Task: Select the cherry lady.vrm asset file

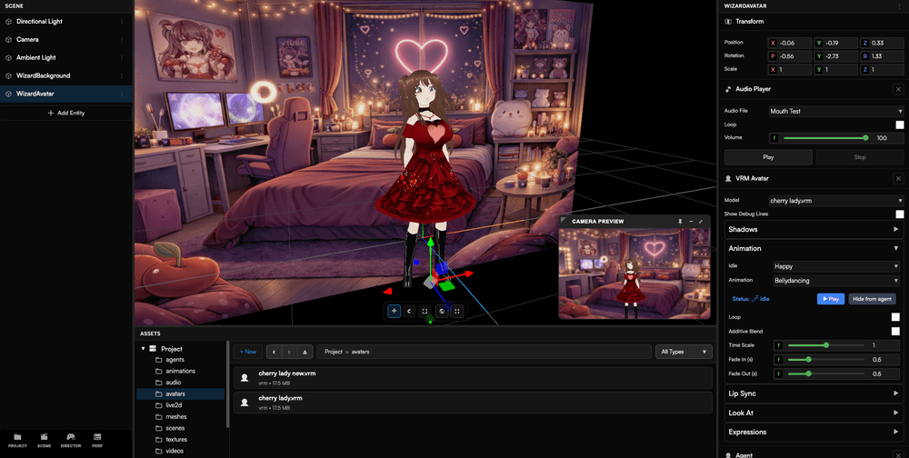Action: coord(473,403)
